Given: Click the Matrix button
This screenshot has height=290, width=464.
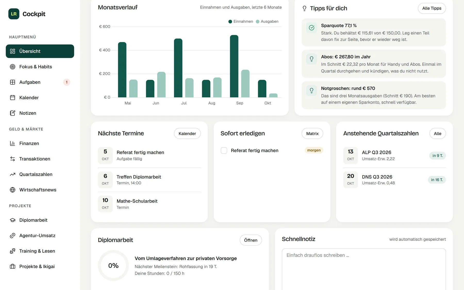Looking at the screenshot, I should tap(312, 134).
